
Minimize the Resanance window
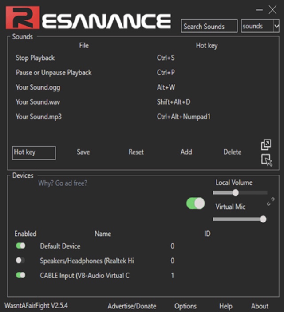[260, 10]
